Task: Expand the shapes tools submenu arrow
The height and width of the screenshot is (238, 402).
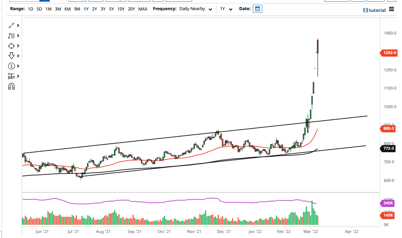Action: coord(18,46)
